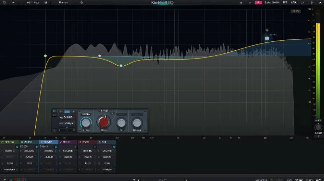The width and height of the screenshot is (324, 181).
Task: Toggle the floating panel band power button
Action: click(54, 111)
